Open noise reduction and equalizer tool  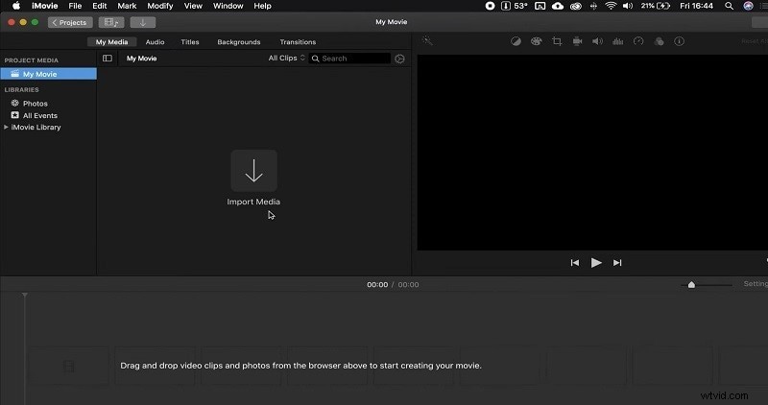pos(618,41)
